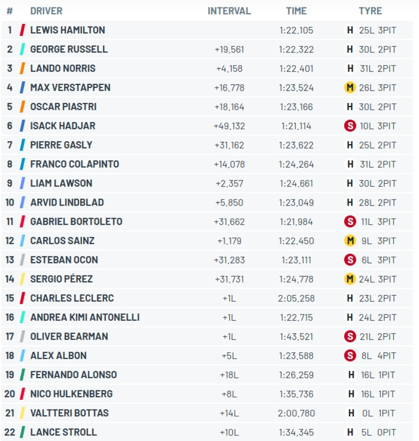Click Carlos Sainz's medium tyre icon
Viewport: 419px width, 441px height.
tap(350, 240)
